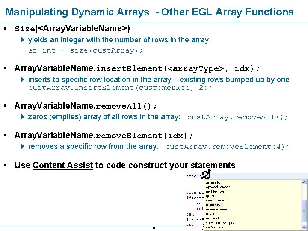The height and width of the screenshot is (231, 308).
Task: Select getSize in the suggestion list
Action: point(212,196)
